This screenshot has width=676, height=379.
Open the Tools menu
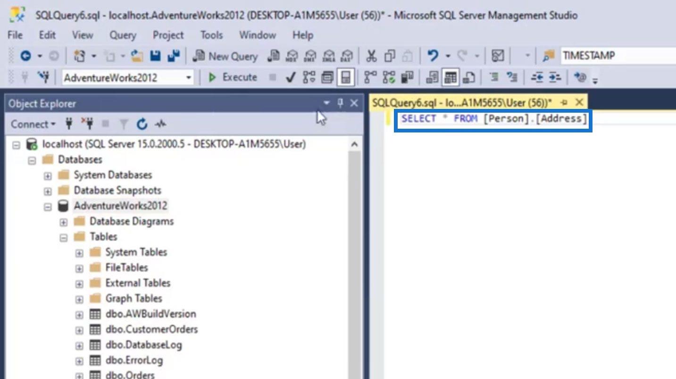coord(211,35)
